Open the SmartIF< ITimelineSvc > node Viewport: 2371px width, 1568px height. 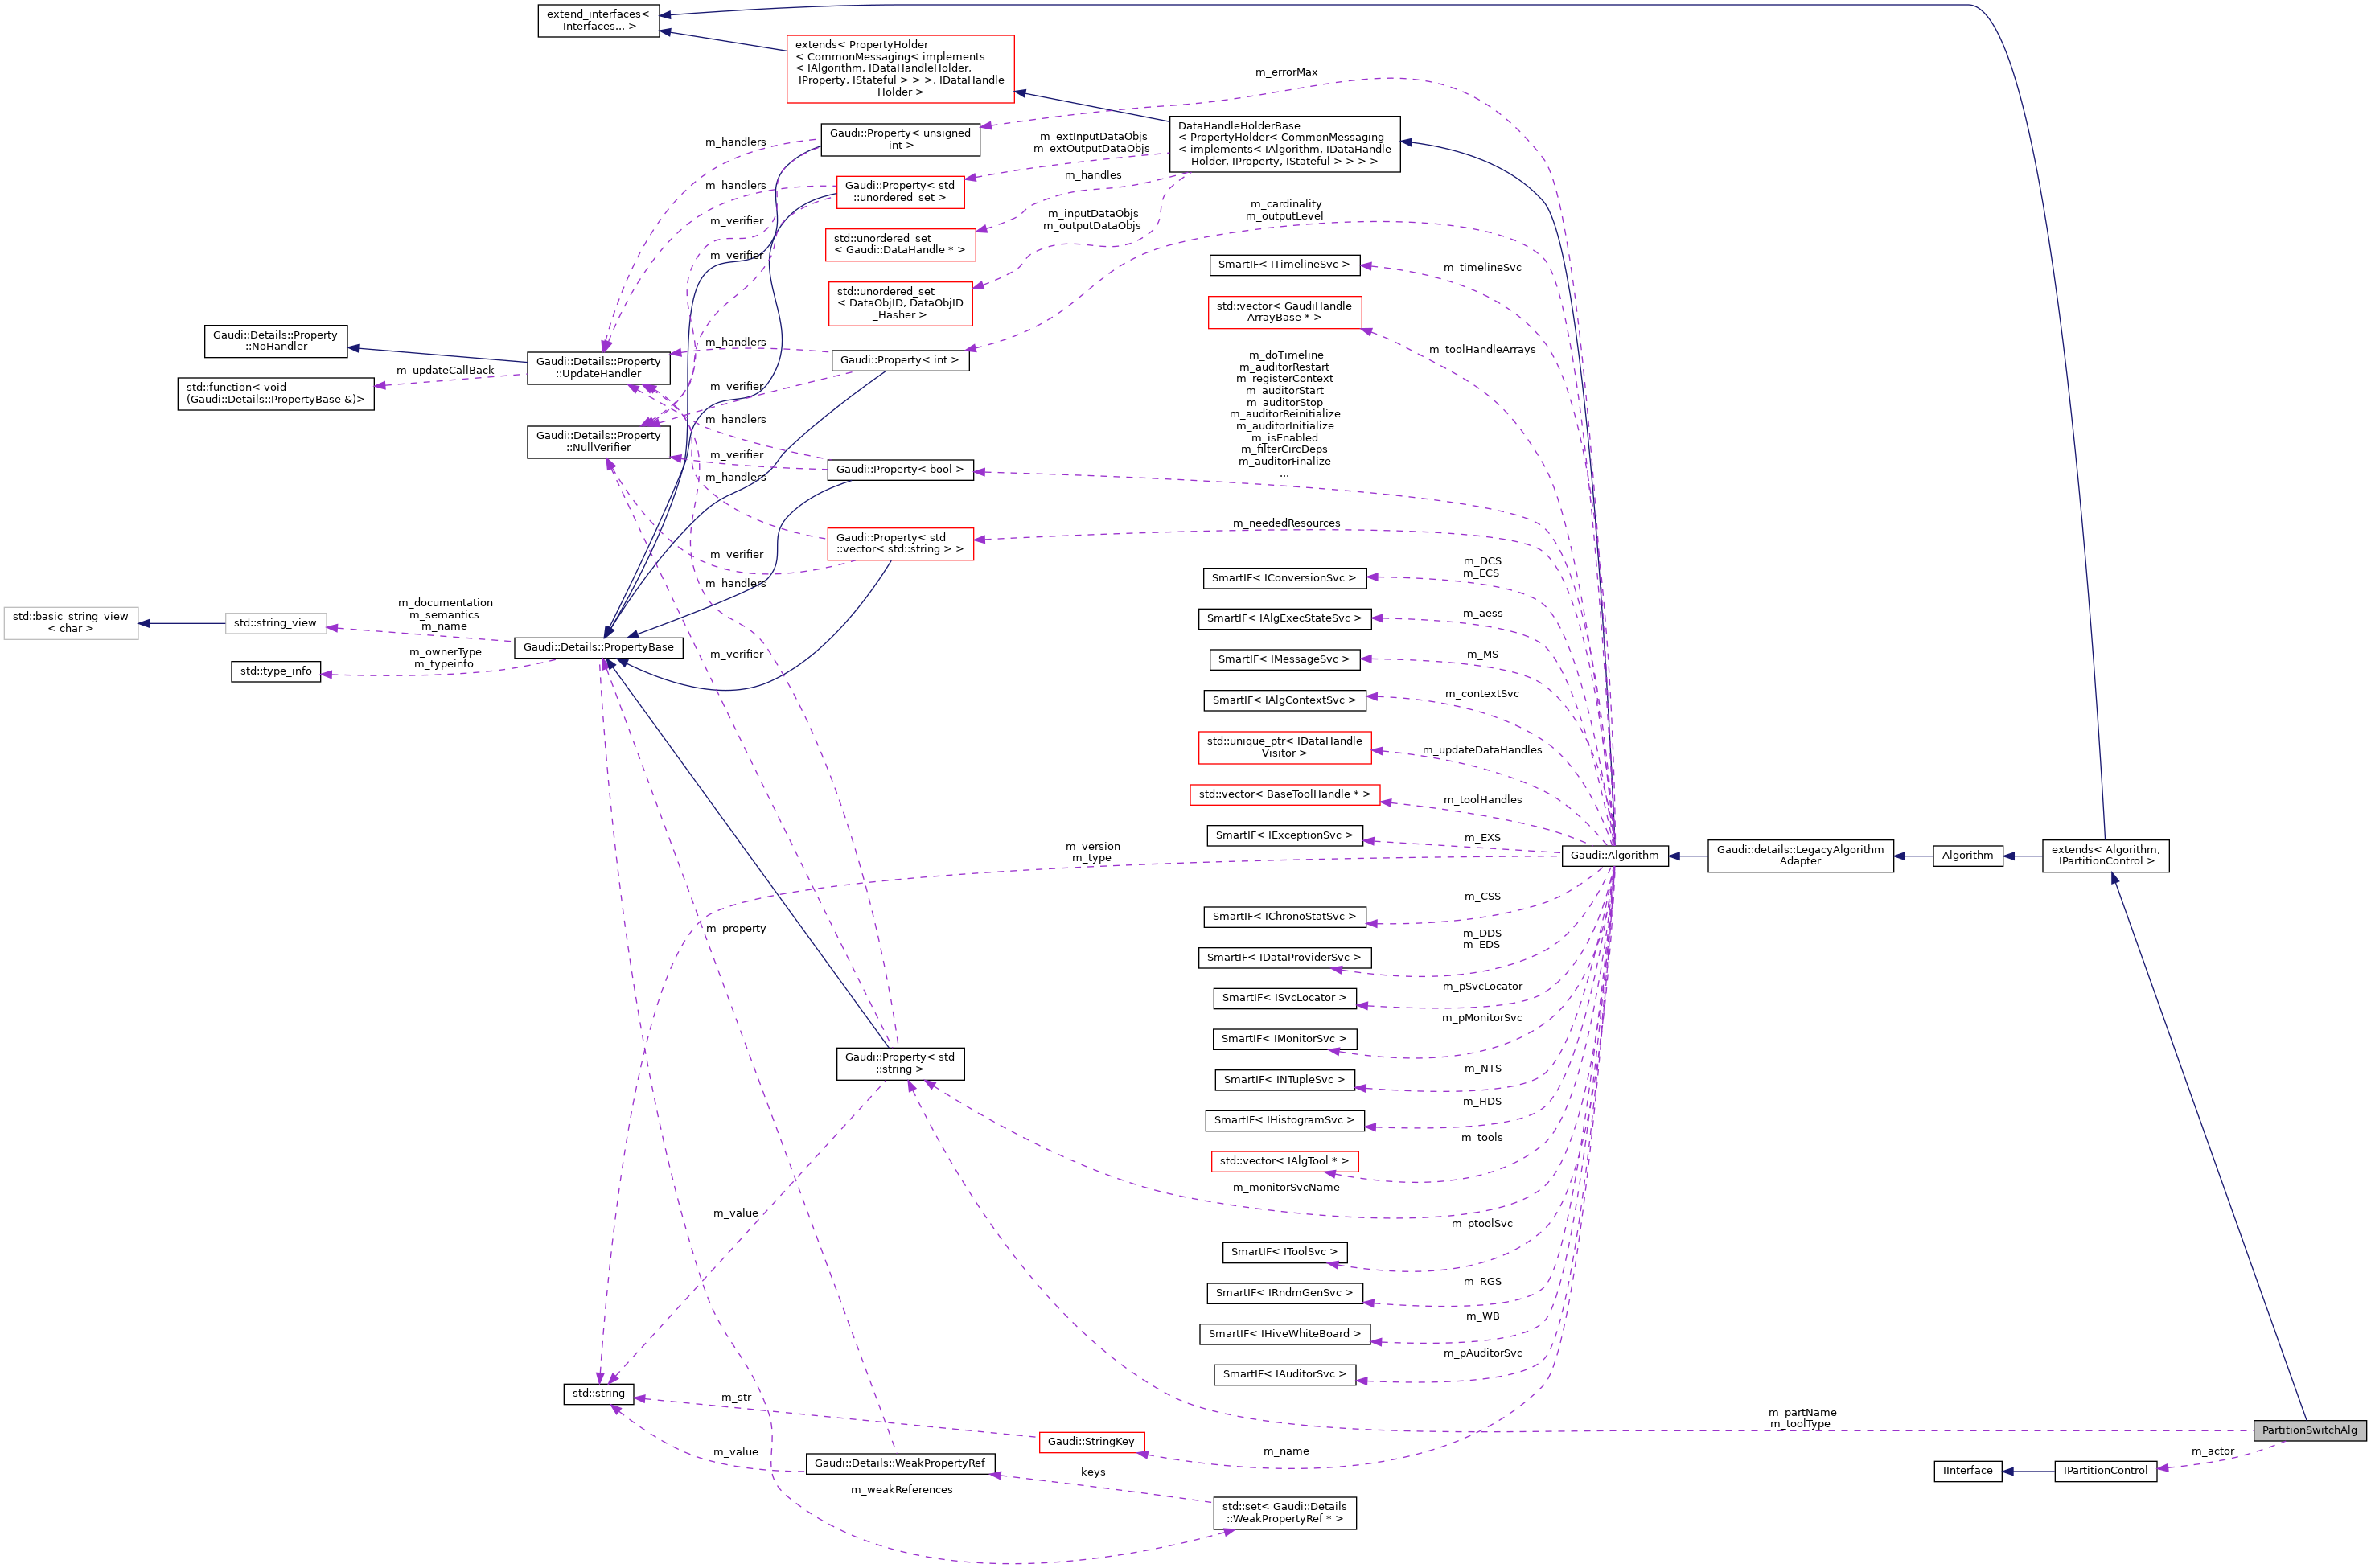click(1284, 265)
